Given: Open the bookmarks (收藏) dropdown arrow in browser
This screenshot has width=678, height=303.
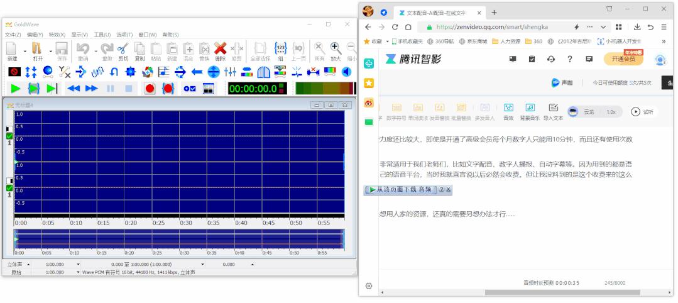Looking at the screenshot, I should (388, 41).
